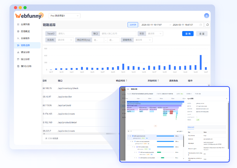Click the 重置 reset button
Screen dimensions: 237x168
click(x=202, y=34)
